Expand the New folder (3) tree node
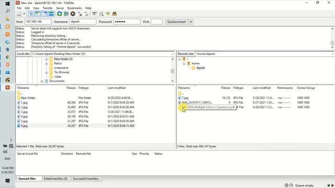The image size is (335, 188). [47, 59]
